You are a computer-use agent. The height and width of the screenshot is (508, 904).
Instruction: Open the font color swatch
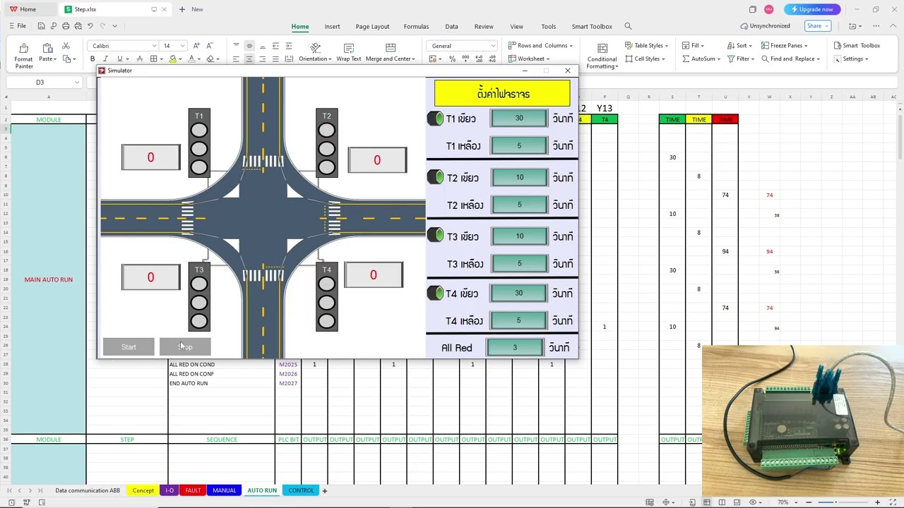click(191, 59)
